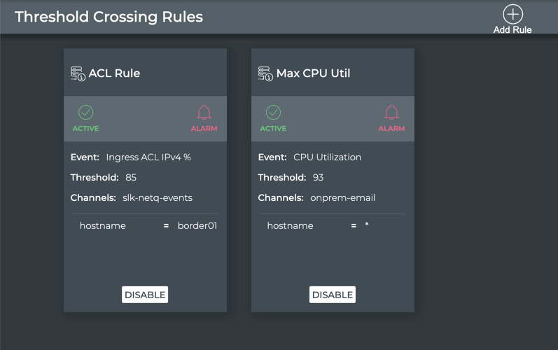The width and height of the screenshot is (558, 350).
Task: Click the Threshold Crossing Rules heading
Action: (109, 17)
